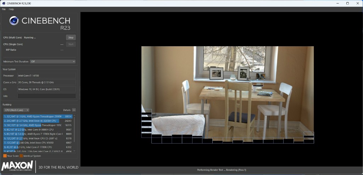The width and height of the screenshot is (363, 175).
Task: Open the Minimum Test Duration dropdown
Action: pyautogui.click(x=52, y=61)
